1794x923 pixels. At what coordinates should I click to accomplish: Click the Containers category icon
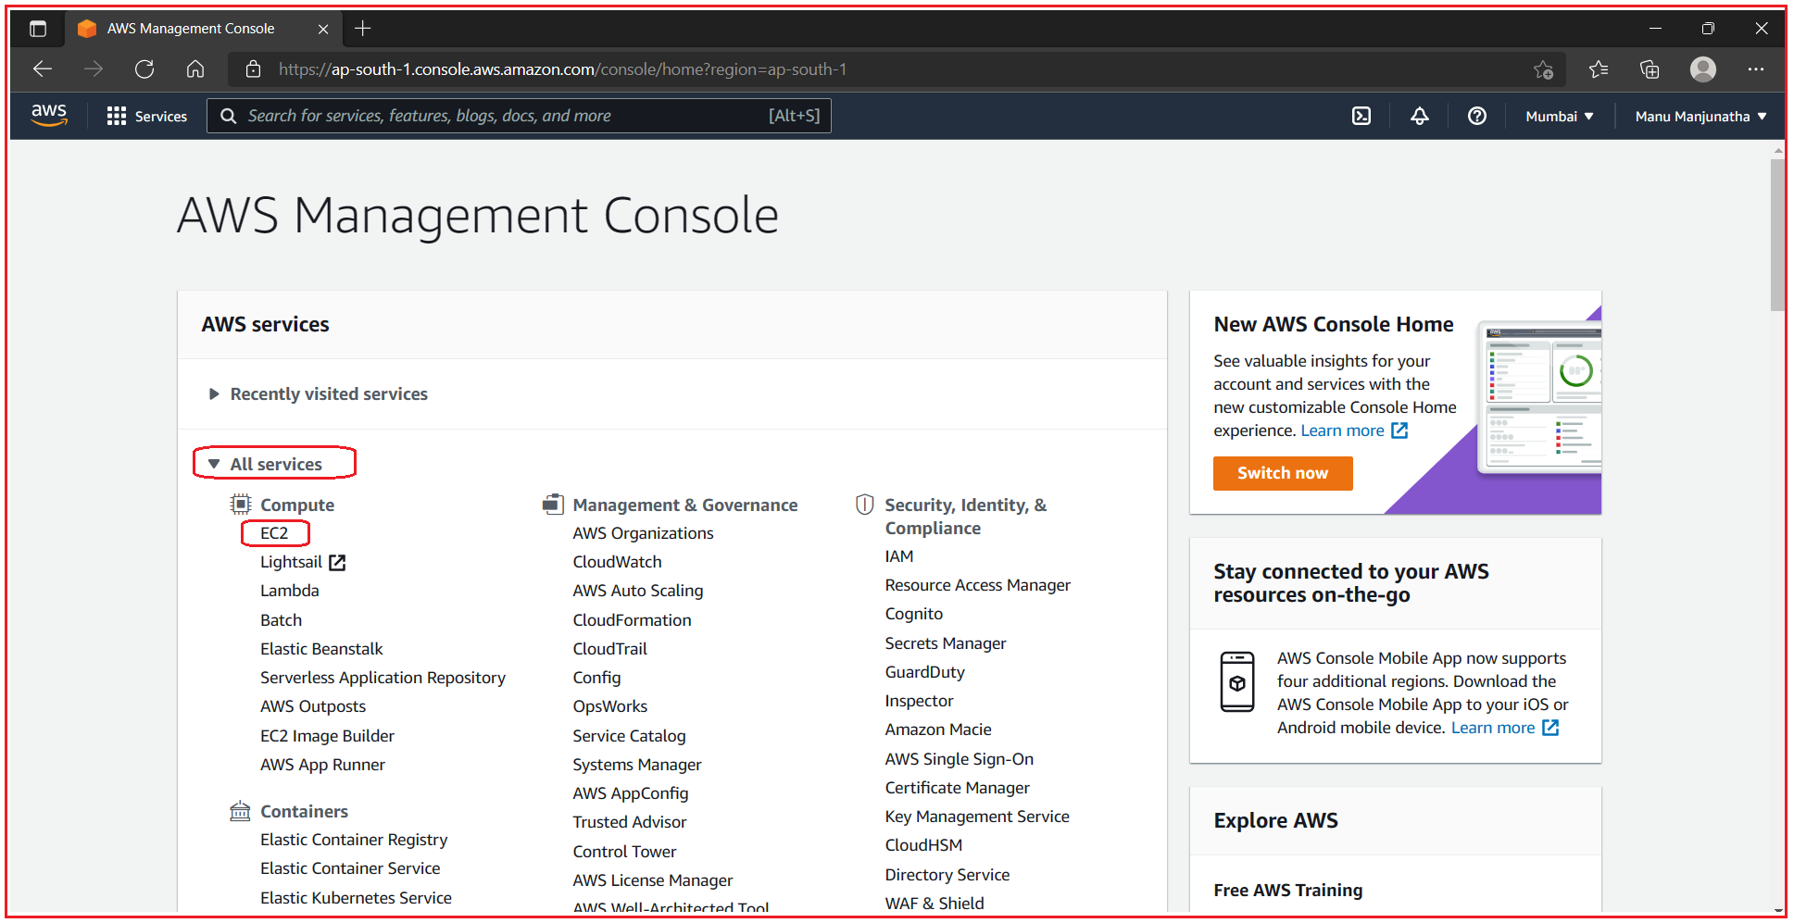click(240, 812)
